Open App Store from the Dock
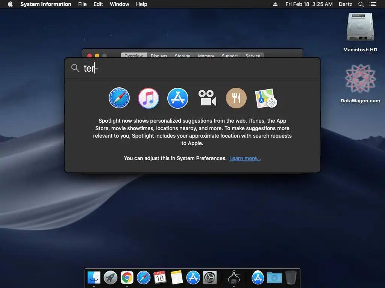Viewport: 385px width, 288px height. (193, 278)
